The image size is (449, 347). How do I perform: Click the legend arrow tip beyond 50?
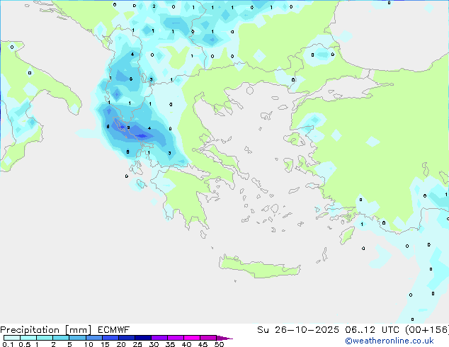click(224, 338)
